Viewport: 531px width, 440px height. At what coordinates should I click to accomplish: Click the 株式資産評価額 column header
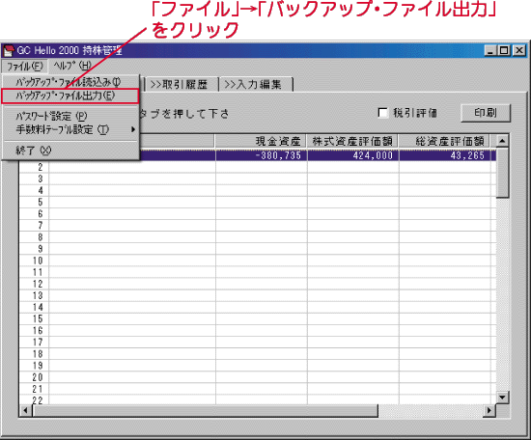click(x=352, y=141)
